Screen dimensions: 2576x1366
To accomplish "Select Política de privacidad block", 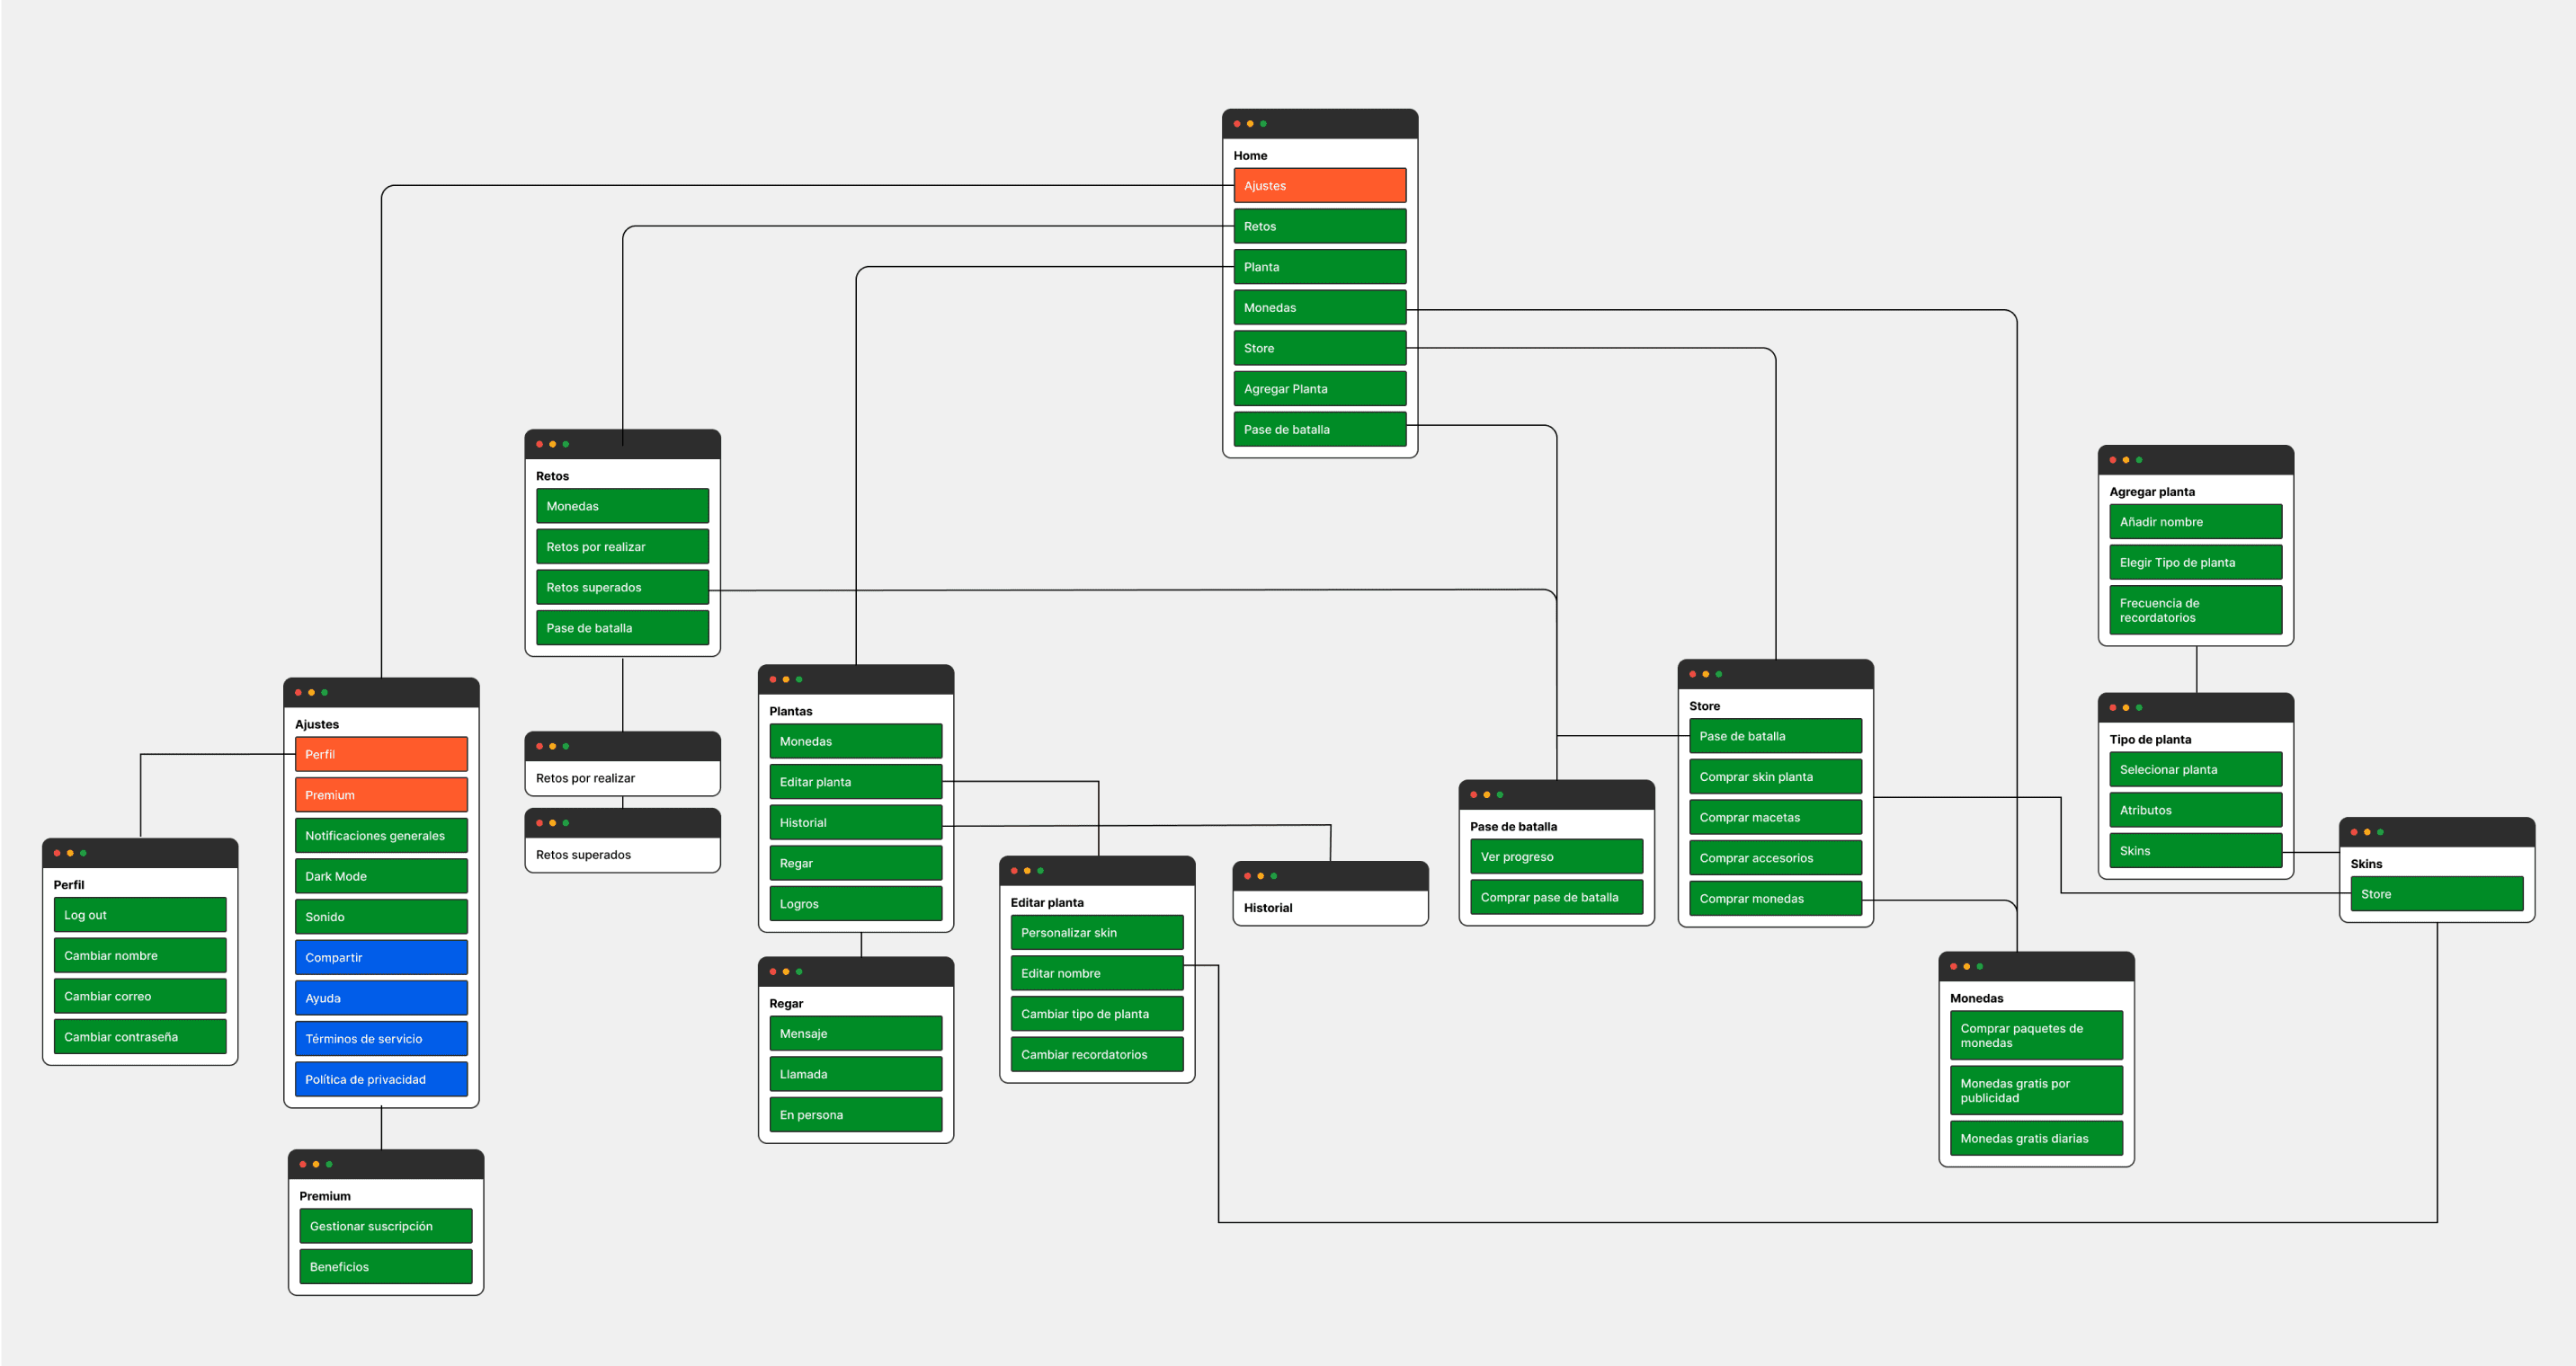I will pos(381,1079).
